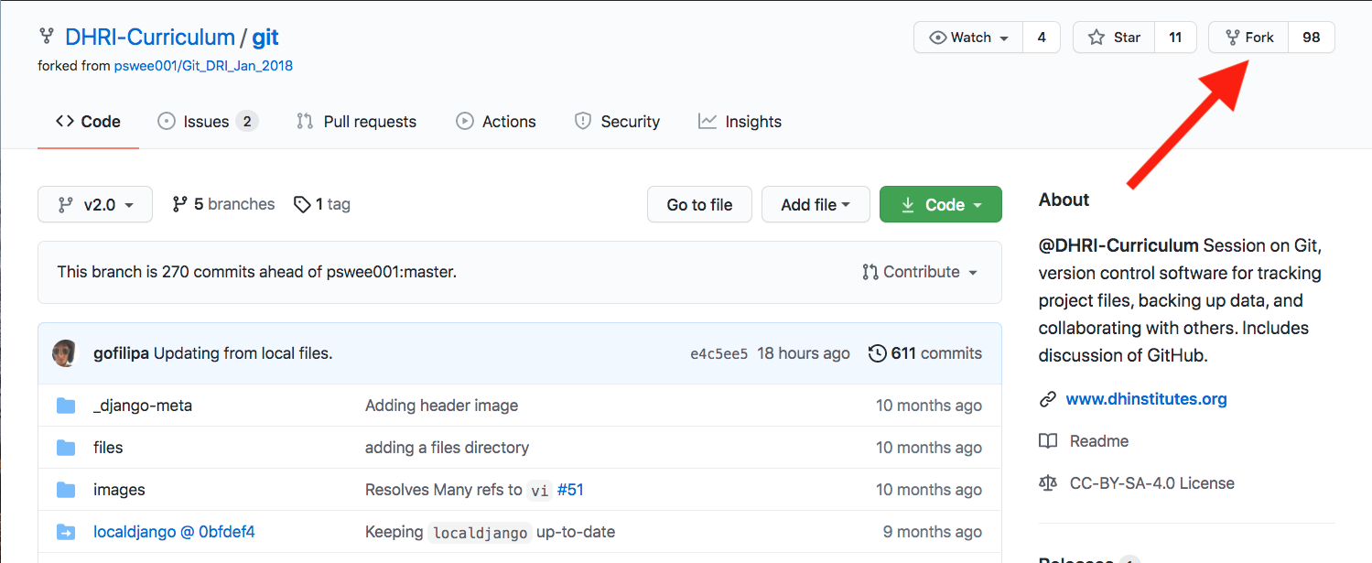Switch to the Code tab
1372x563 pixels.
pyautogui.click(x=88, y=122)
